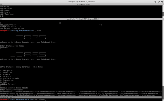Click the entered code 'picarda1'
Viewport: 164px width, 101px height.
point(4,48)
